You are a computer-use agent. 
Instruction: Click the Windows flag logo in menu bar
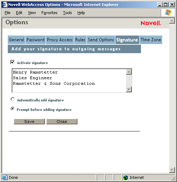tap(168, 13)
